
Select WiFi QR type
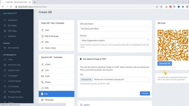(x=56, y=42)
